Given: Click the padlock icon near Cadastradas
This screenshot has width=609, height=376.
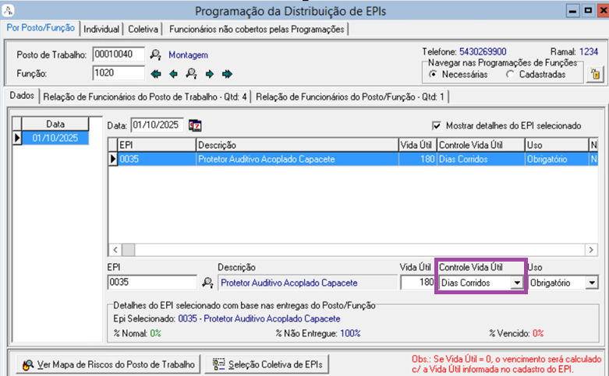Looking at the screenshot, I should point(595,75).
